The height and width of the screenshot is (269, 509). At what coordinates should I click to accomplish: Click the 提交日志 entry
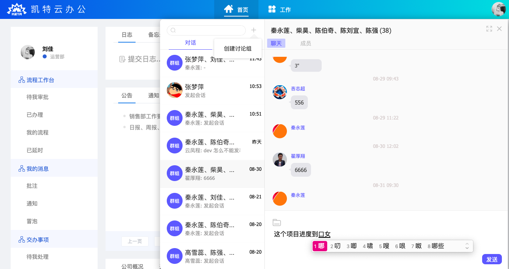tap(140, 59)
